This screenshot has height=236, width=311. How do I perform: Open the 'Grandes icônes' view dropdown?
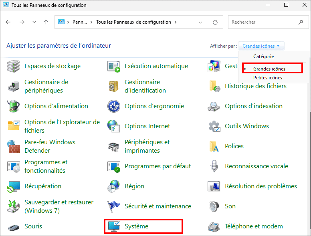tap(261, 46)
